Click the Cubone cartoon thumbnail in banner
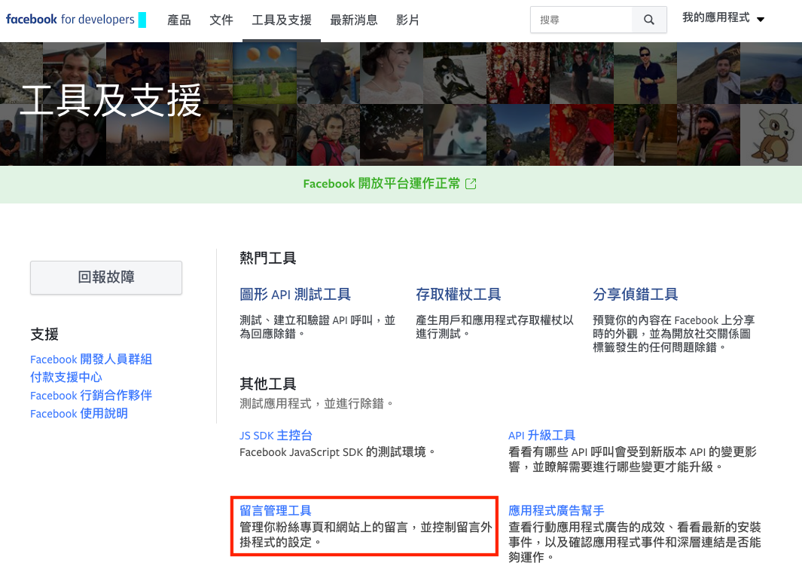Image resolution: width=802 pixels, height=572 pixels. tap(771, 135)
